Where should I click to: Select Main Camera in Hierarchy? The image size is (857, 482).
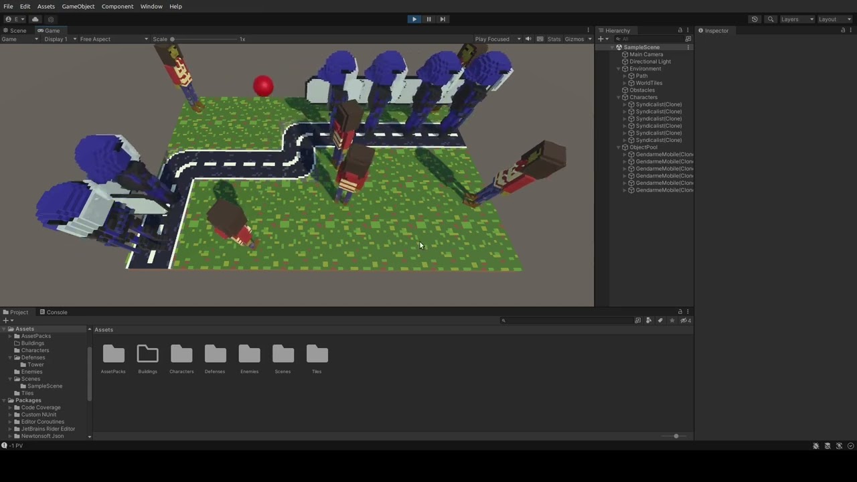coord(646,54)
